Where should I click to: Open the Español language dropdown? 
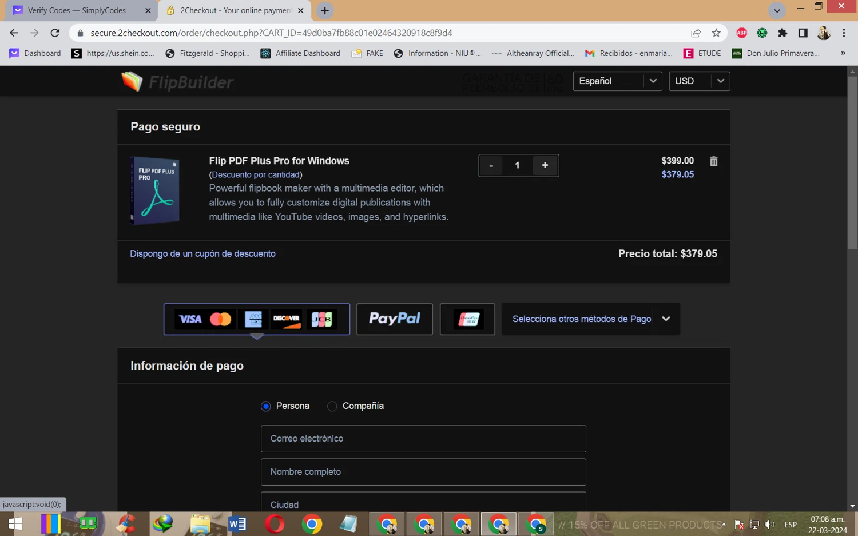(x=617, y=81)
